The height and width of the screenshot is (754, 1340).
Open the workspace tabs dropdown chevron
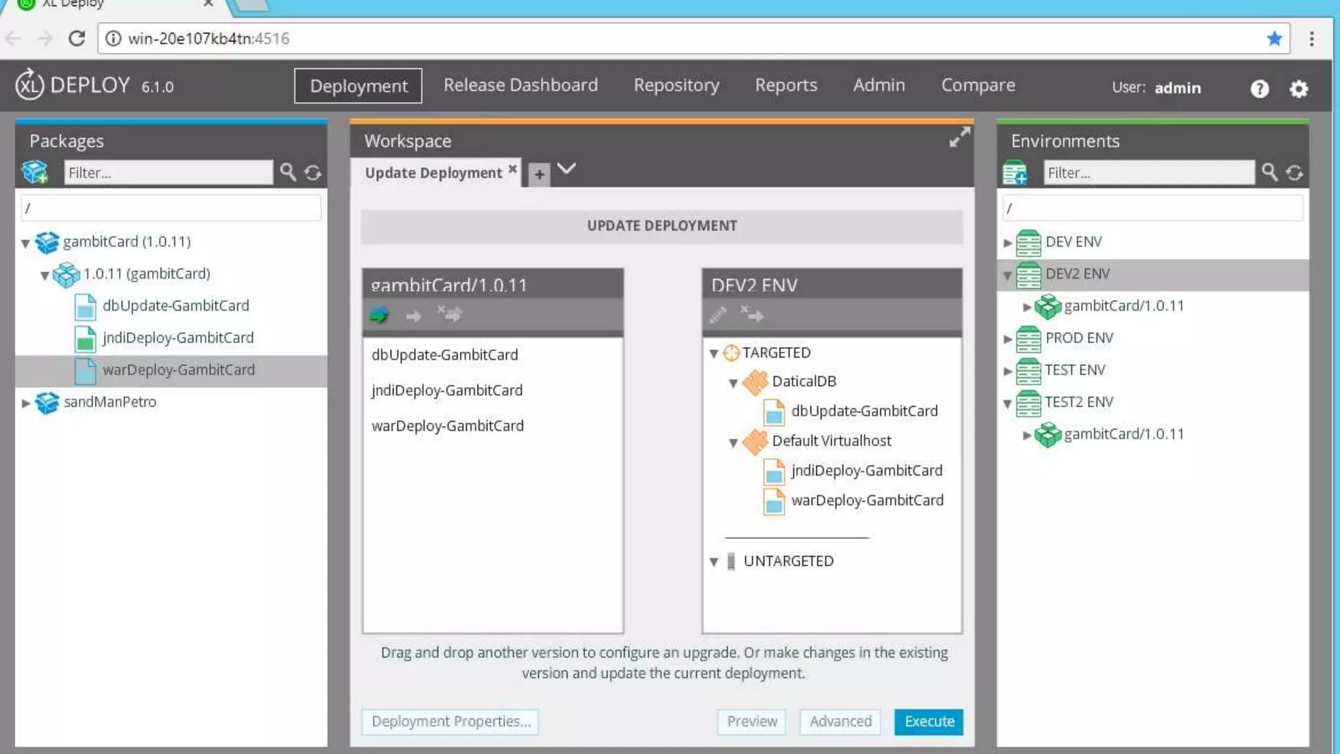tap(567, 170)
